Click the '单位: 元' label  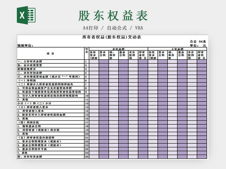point(198,45)
